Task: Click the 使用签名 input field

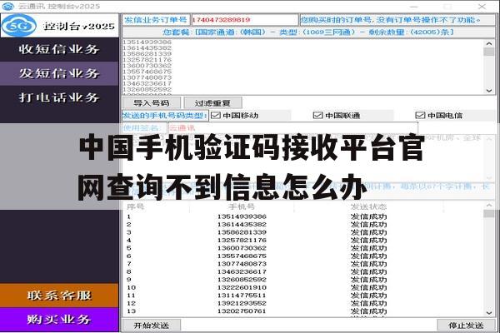Action: point(293,128)
